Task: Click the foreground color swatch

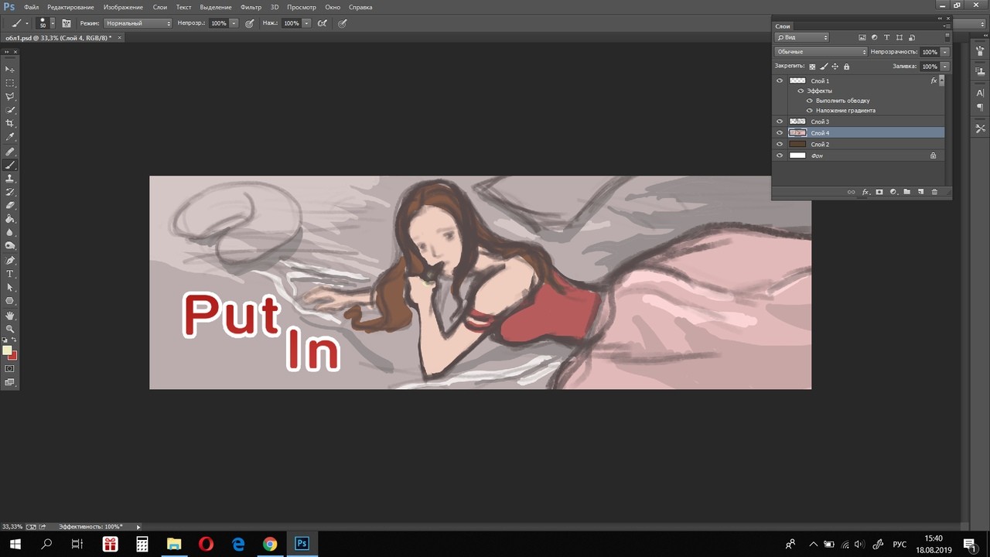Action: point(8,350)
